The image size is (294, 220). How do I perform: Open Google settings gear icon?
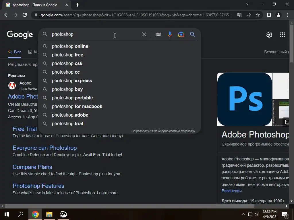tap(269, 35)
